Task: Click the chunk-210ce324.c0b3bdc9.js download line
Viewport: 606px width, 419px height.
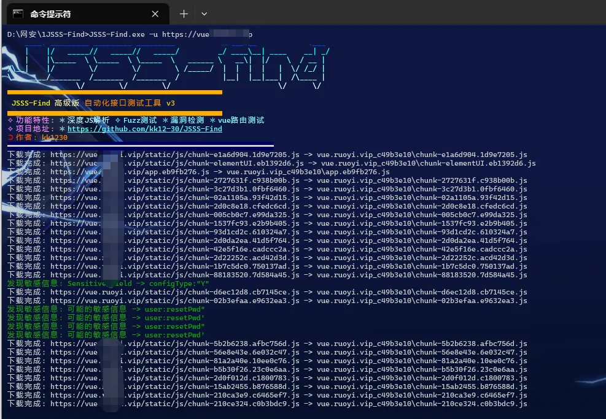Action: pos(267,404)
